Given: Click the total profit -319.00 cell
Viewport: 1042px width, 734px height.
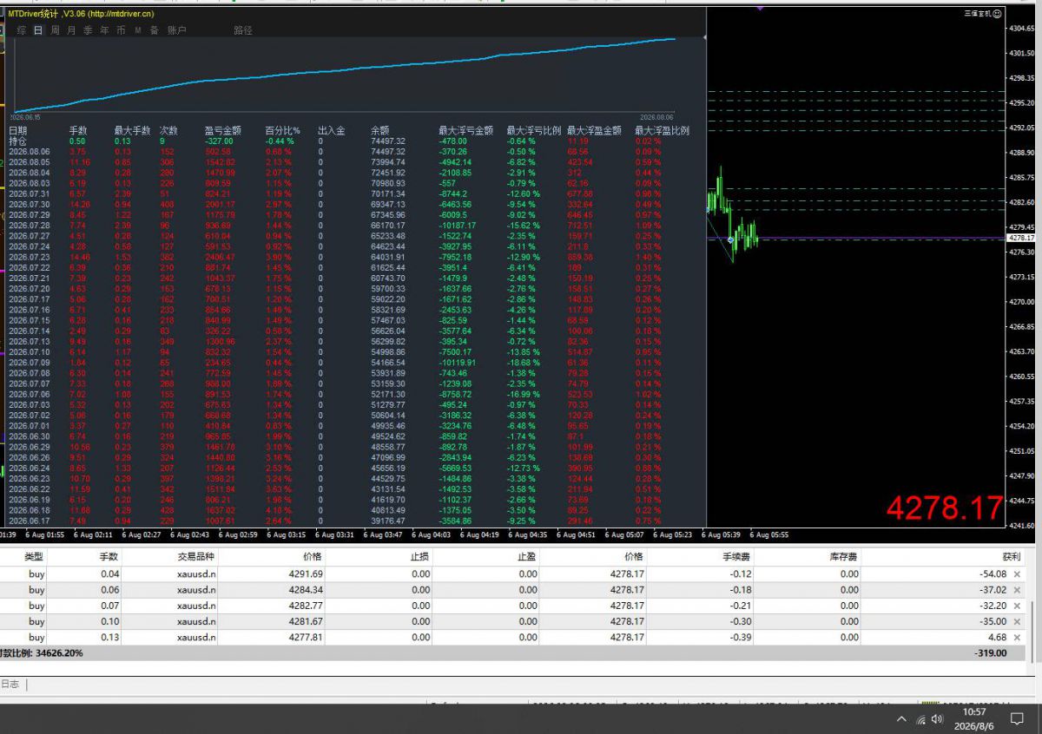Looking at the screenshot, I should 990,652.
